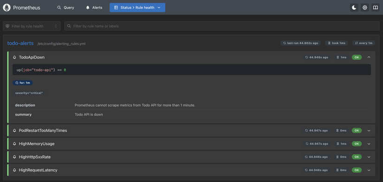Expand the HighMemoryUsage rule chevron
Image resolution: width=383 pixels, height=182 pixels.
[369, 144]
